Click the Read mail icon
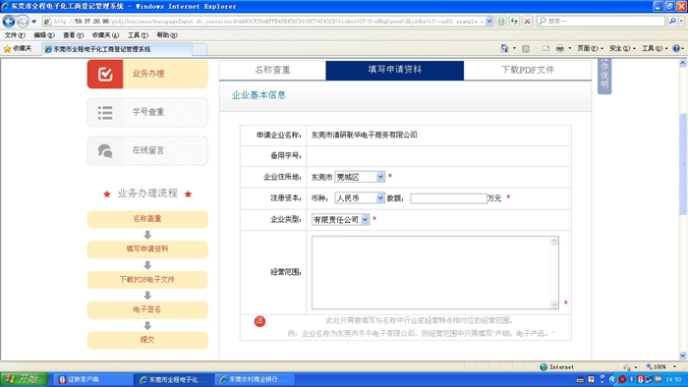The image size is (688, 387). coord(545,48)
